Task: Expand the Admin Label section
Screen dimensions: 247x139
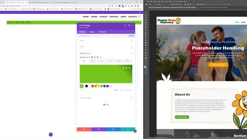Action: click(x=106, y=98)
